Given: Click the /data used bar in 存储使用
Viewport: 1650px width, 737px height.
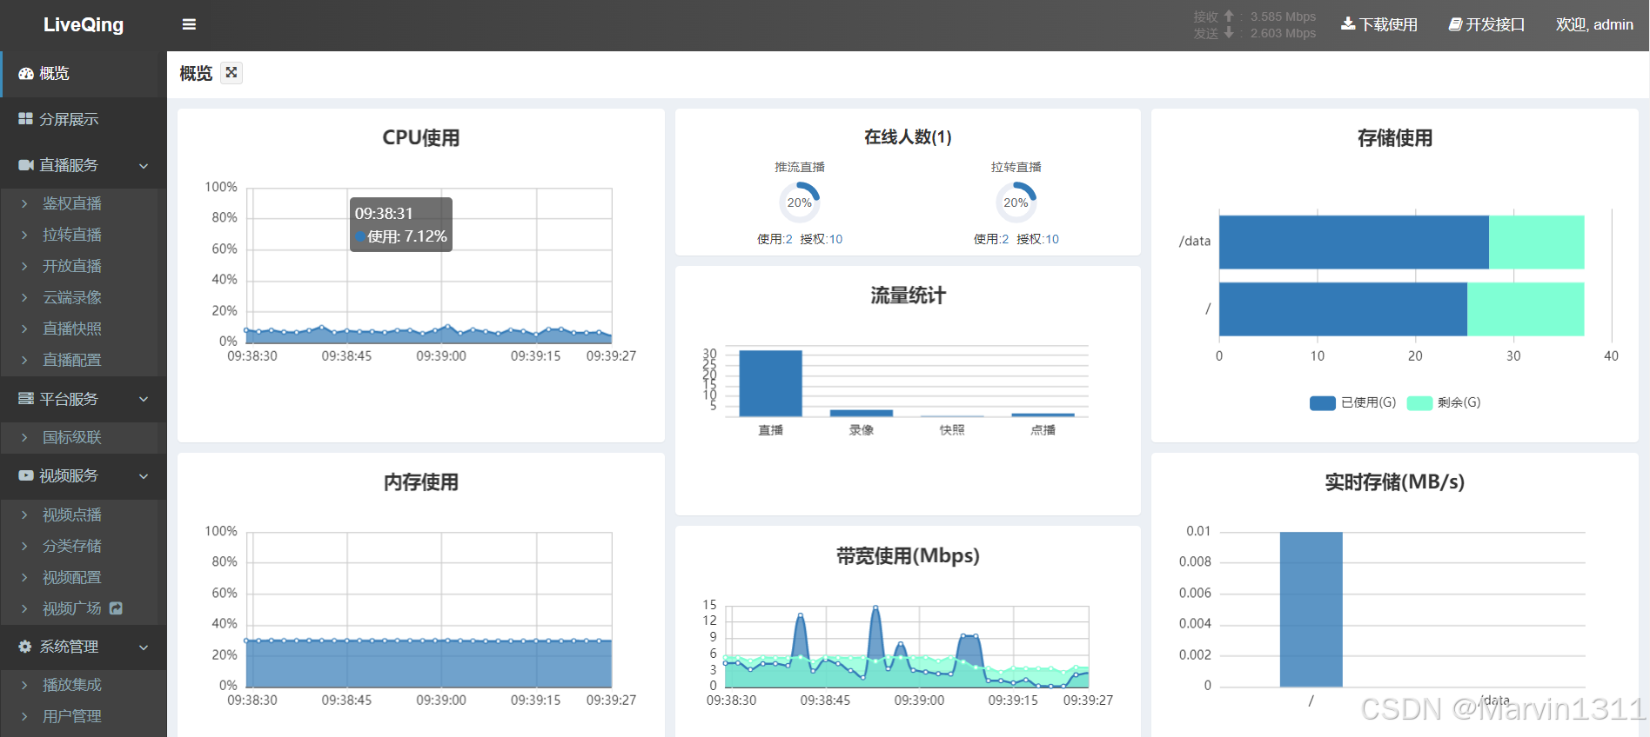Looking at the screenshot, I should pyautogui.click(x=1354, y=242).
